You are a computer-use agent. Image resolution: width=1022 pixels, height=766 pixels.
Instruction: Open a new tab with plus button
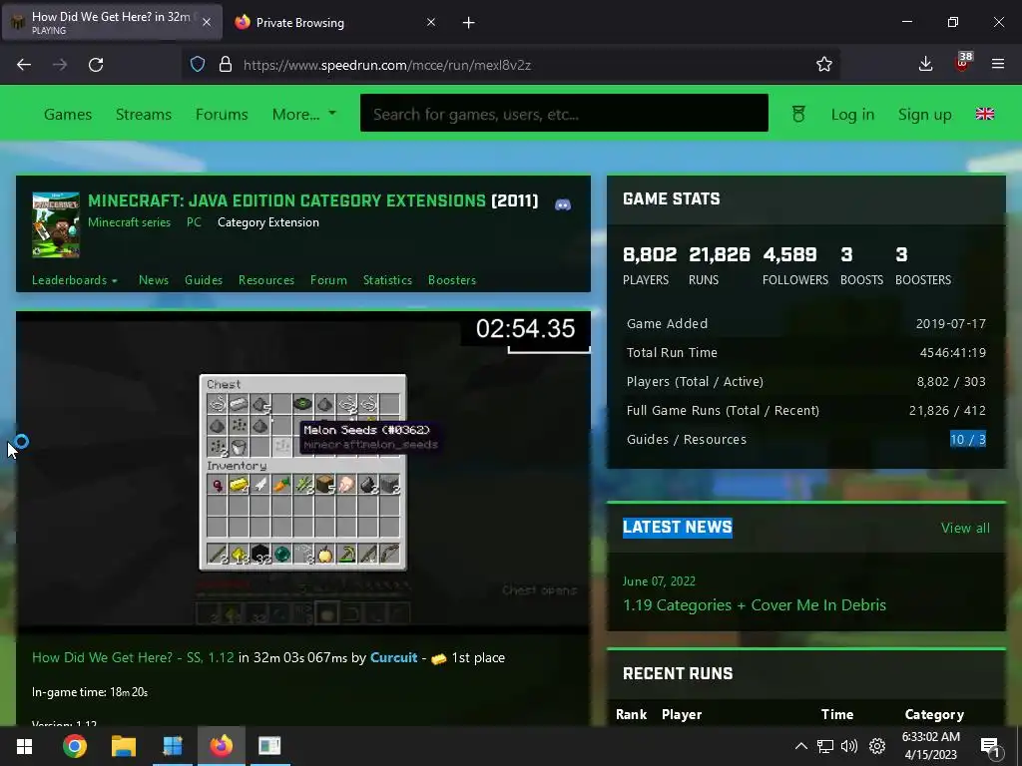pos(469,23)
